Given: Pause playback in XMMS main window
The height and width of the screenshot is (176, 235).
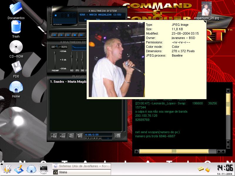Looking at the screenshot, I should (68, 35).
